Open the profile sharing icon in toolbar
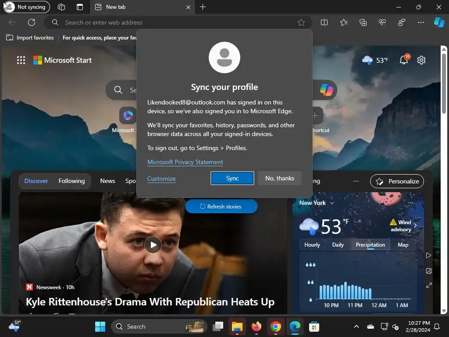This screenshot has width=449, height=337. [x=402, y=22]
